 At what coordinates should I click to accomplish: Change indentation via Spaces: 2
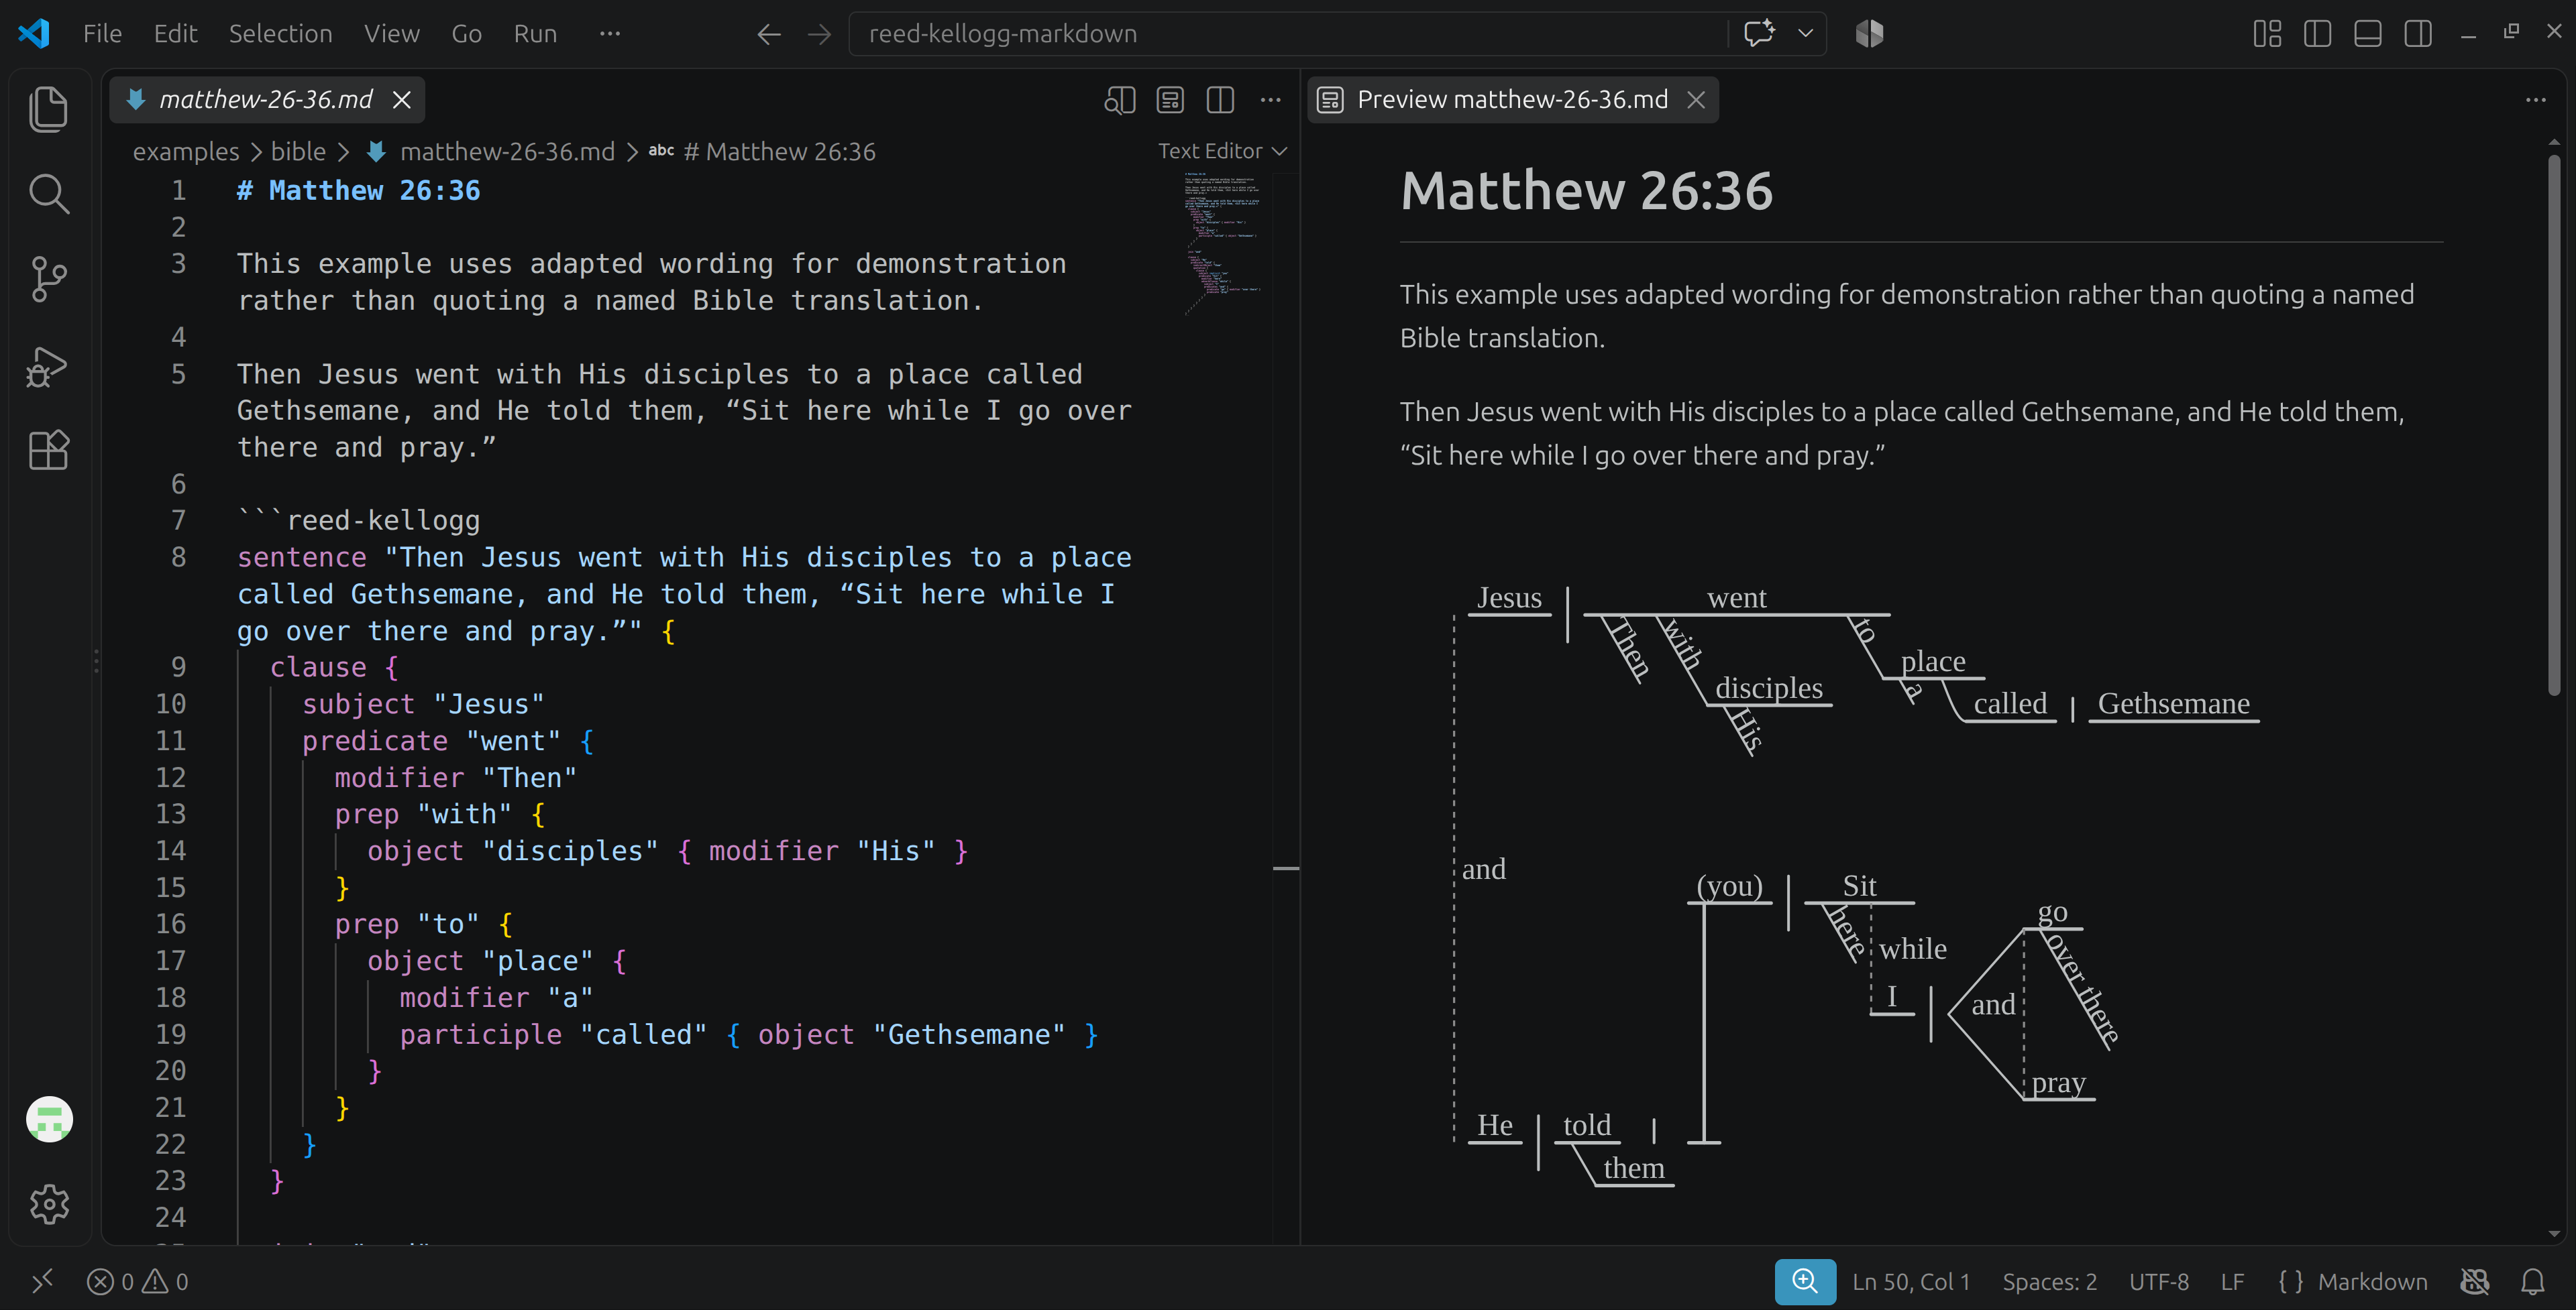tap(2049, 1281)
